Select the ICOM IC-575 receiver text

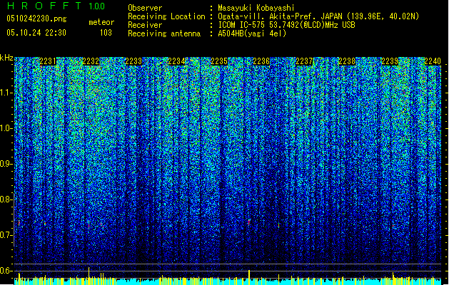246,25
